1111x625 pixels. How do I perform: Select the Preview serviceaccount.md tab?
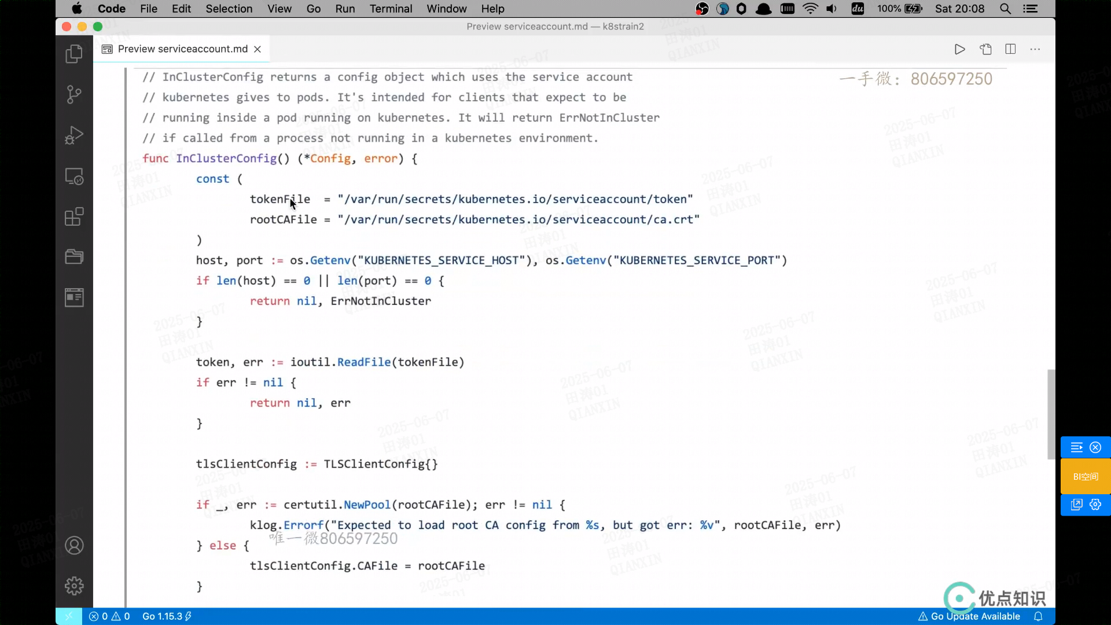(x=182, y=49)
